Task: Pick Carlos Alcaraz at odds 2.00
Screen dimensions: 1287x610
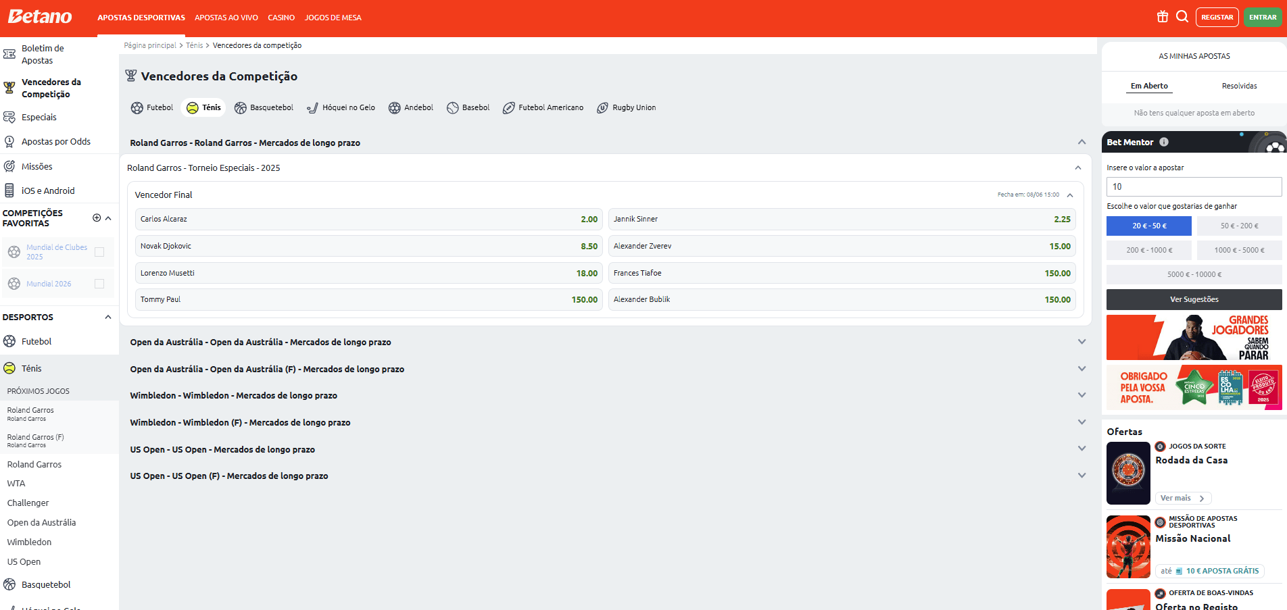Action: (x=369, y=219)
